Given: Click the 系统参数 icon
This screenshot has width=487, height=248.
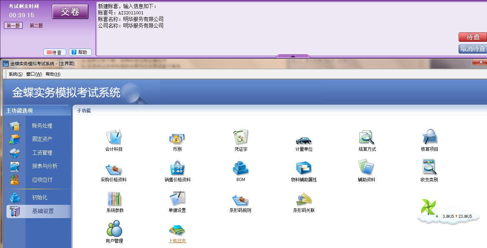Looking at the screenshot, I should tap(114, 202).
